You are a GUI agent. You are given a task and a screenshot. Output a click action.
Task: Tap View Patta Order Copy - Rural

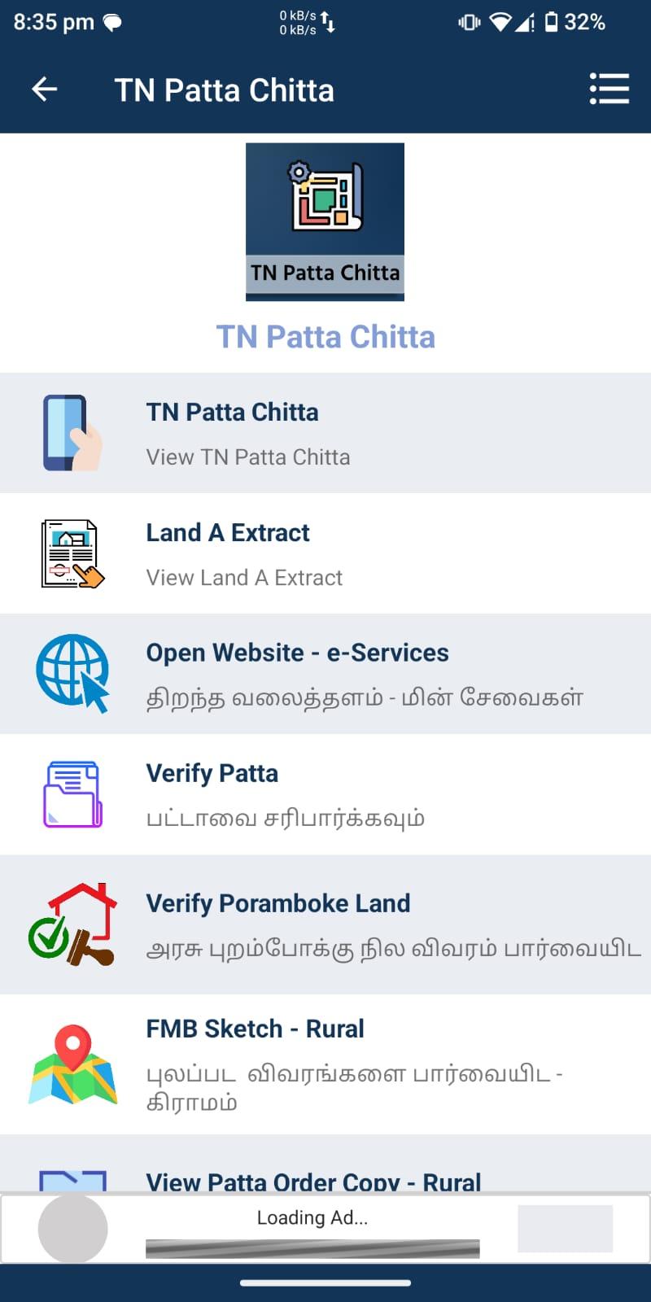point(313,1182)
